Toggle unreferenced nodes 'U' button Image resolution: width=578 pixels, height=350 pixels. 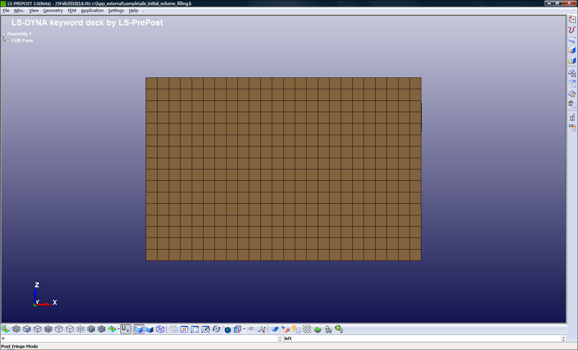click(125, 329)
